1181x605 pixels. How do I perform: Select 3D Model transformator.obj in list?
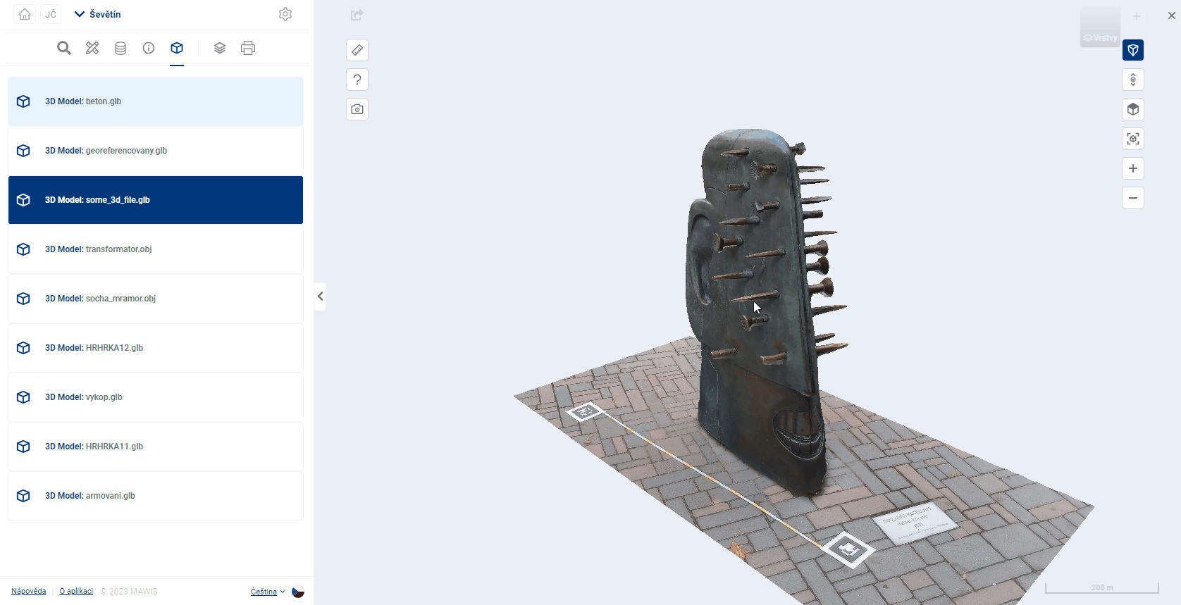pyautogui.click(x=156, y=249)
